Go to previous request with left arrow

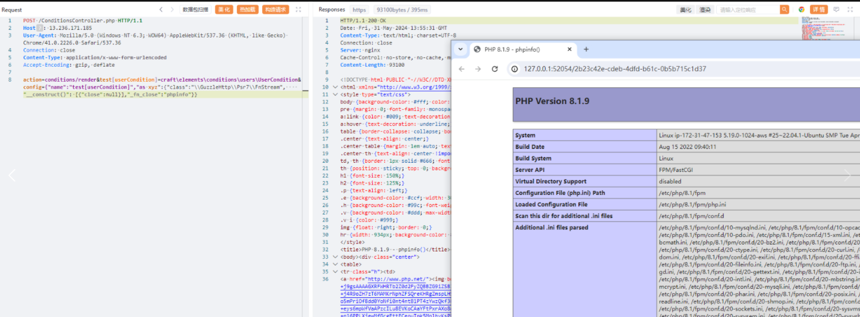tap(161, 9)
